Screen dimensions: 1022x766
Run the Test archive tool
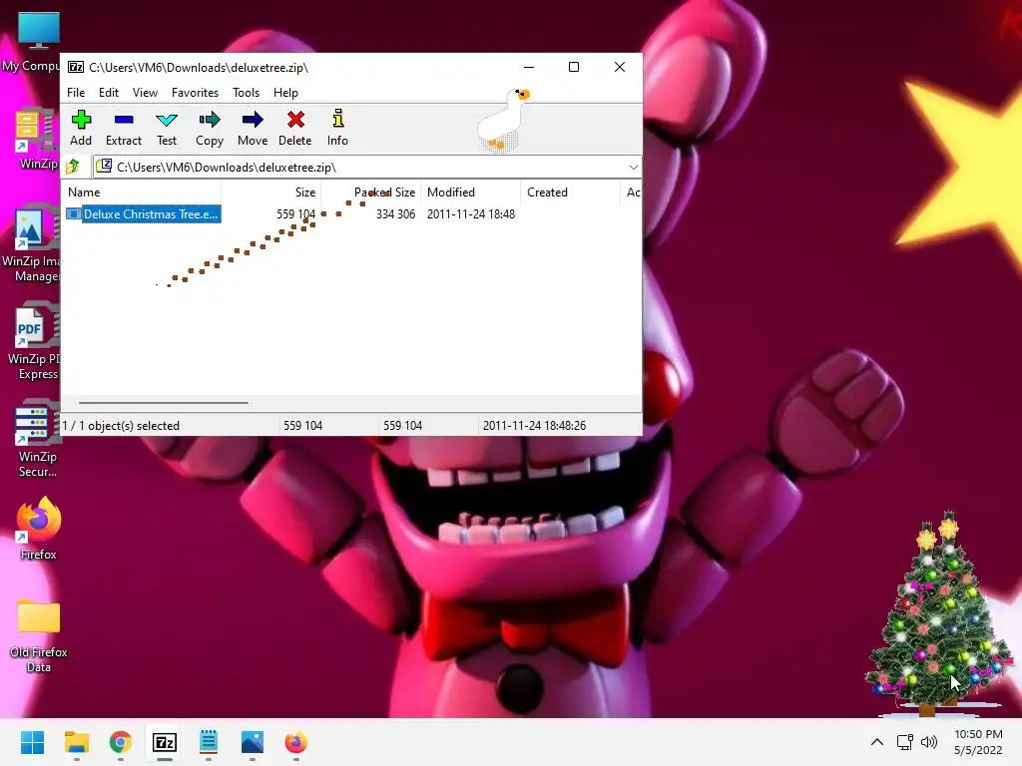[x=167, y=128]
